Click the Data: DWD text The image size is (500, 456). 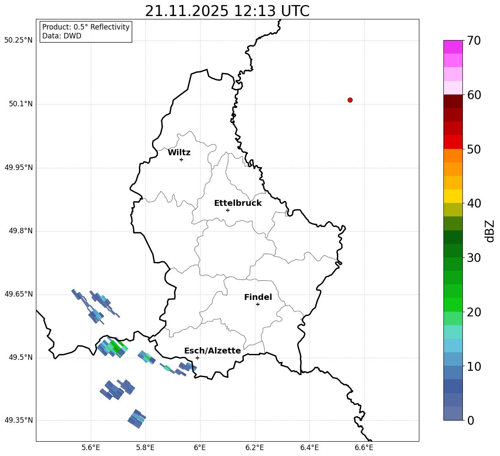[62, 36]
